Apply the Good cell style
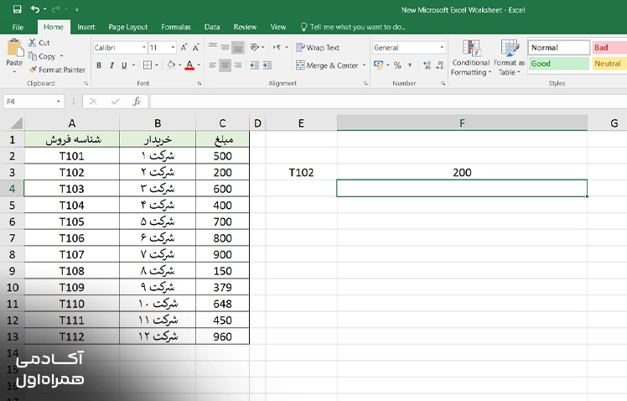 point(558,63)
